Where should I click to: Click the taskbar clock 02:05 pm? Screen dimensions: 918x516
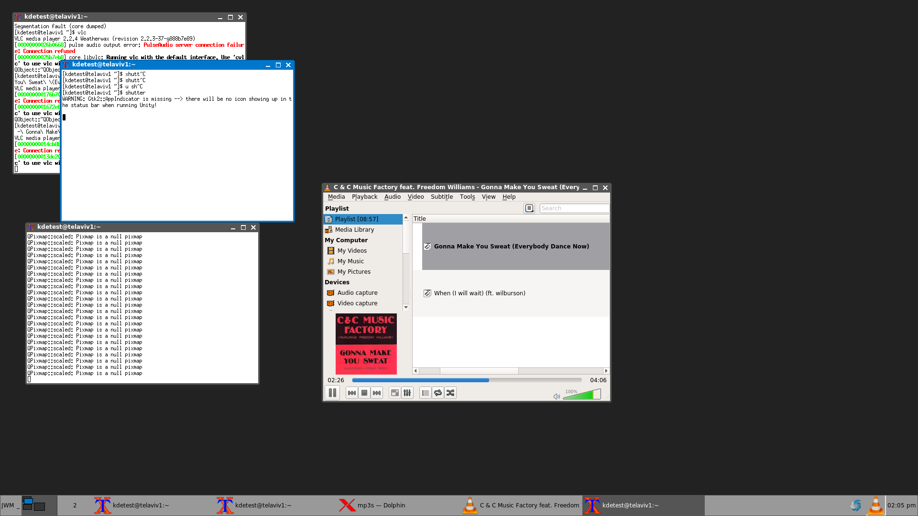902,505
